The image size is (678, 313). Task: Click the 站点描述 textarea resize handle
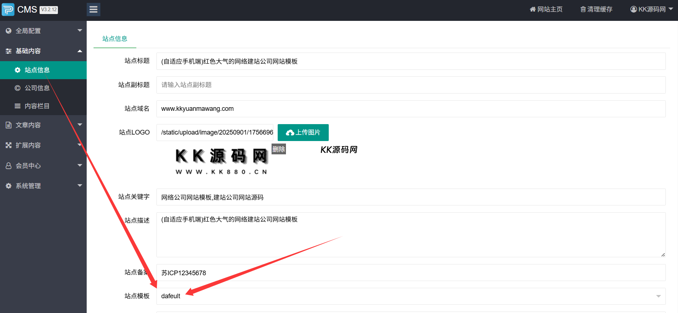coord(663,254)
